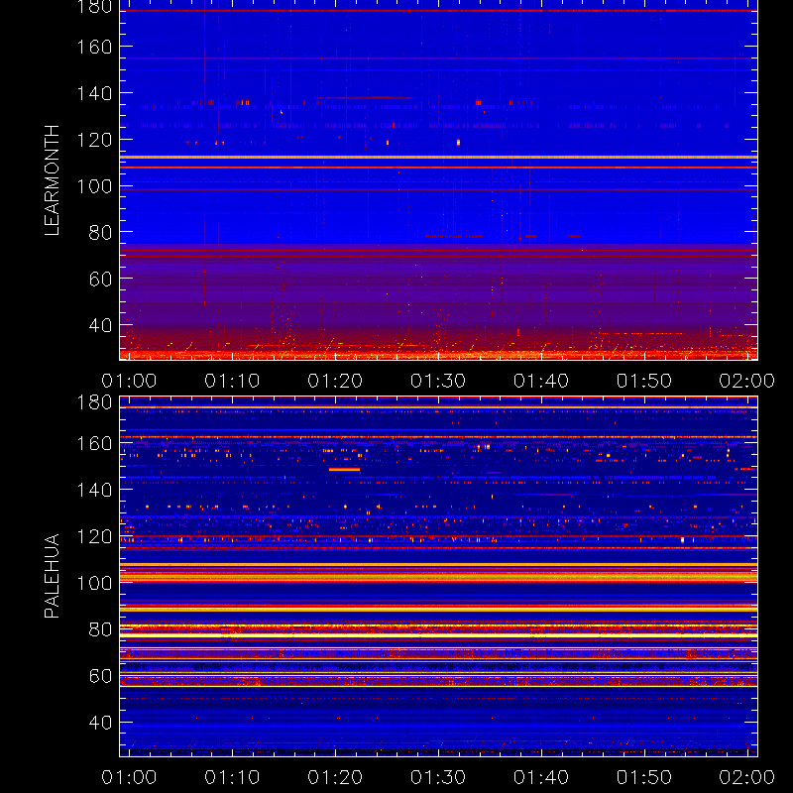Click the 01:20 time label under Palehua plot
Screen dimensions: 793x793
click(335, 777)
